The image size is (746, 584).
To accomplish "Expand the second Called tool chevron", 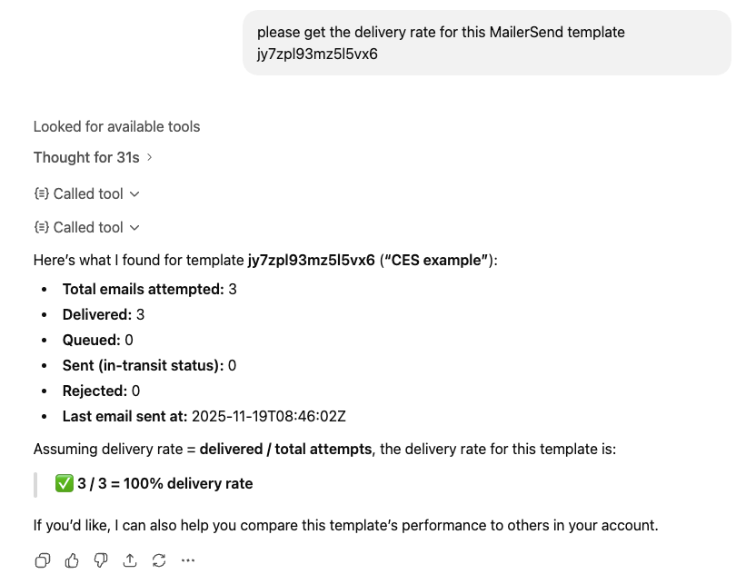I will click(134, 227).
